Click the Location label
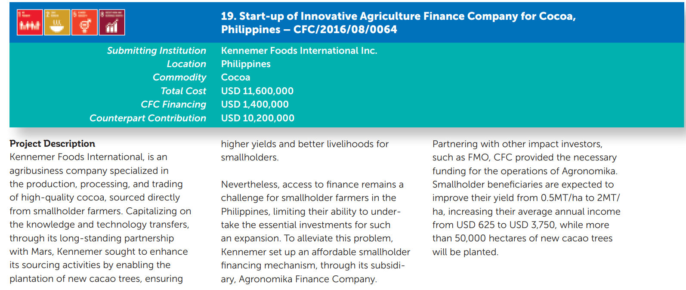 tap(186, 64)
